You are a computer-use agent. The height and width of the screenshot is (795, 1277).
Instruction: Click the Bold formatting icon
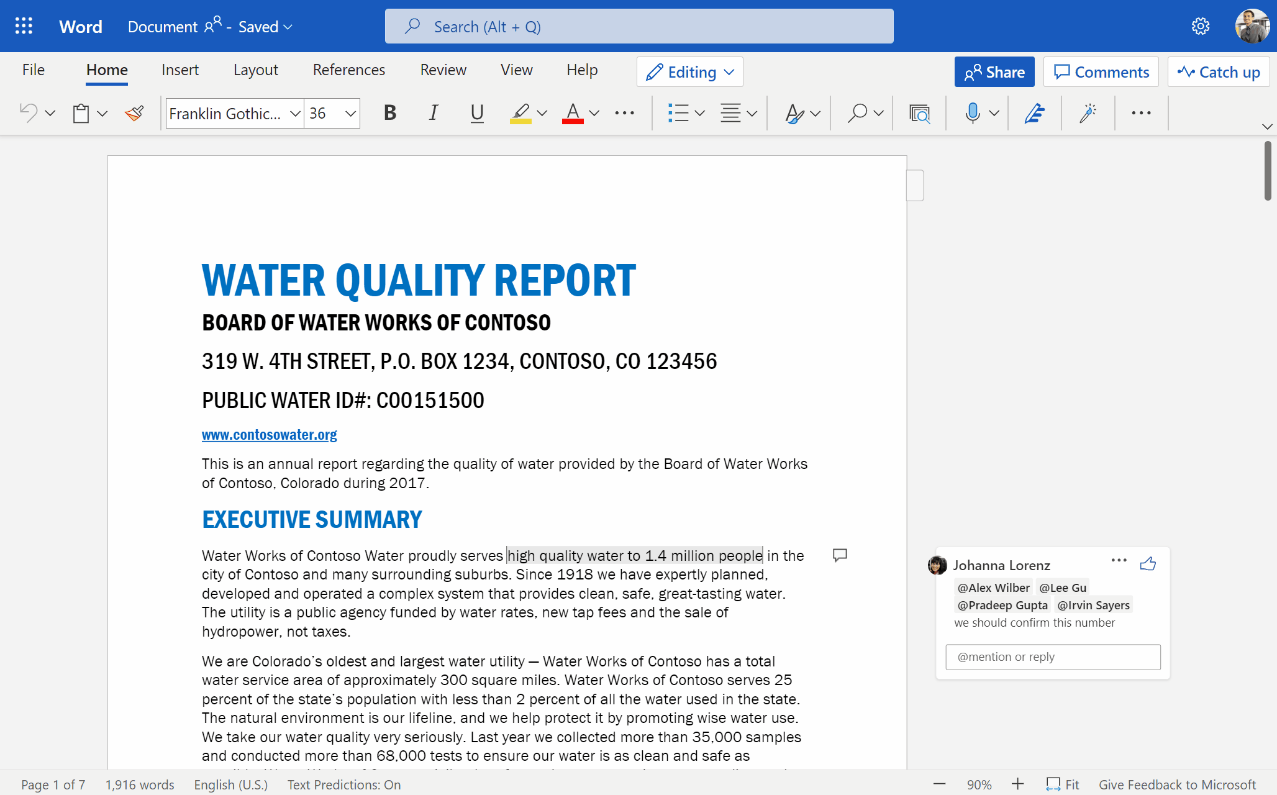point(389,112)
